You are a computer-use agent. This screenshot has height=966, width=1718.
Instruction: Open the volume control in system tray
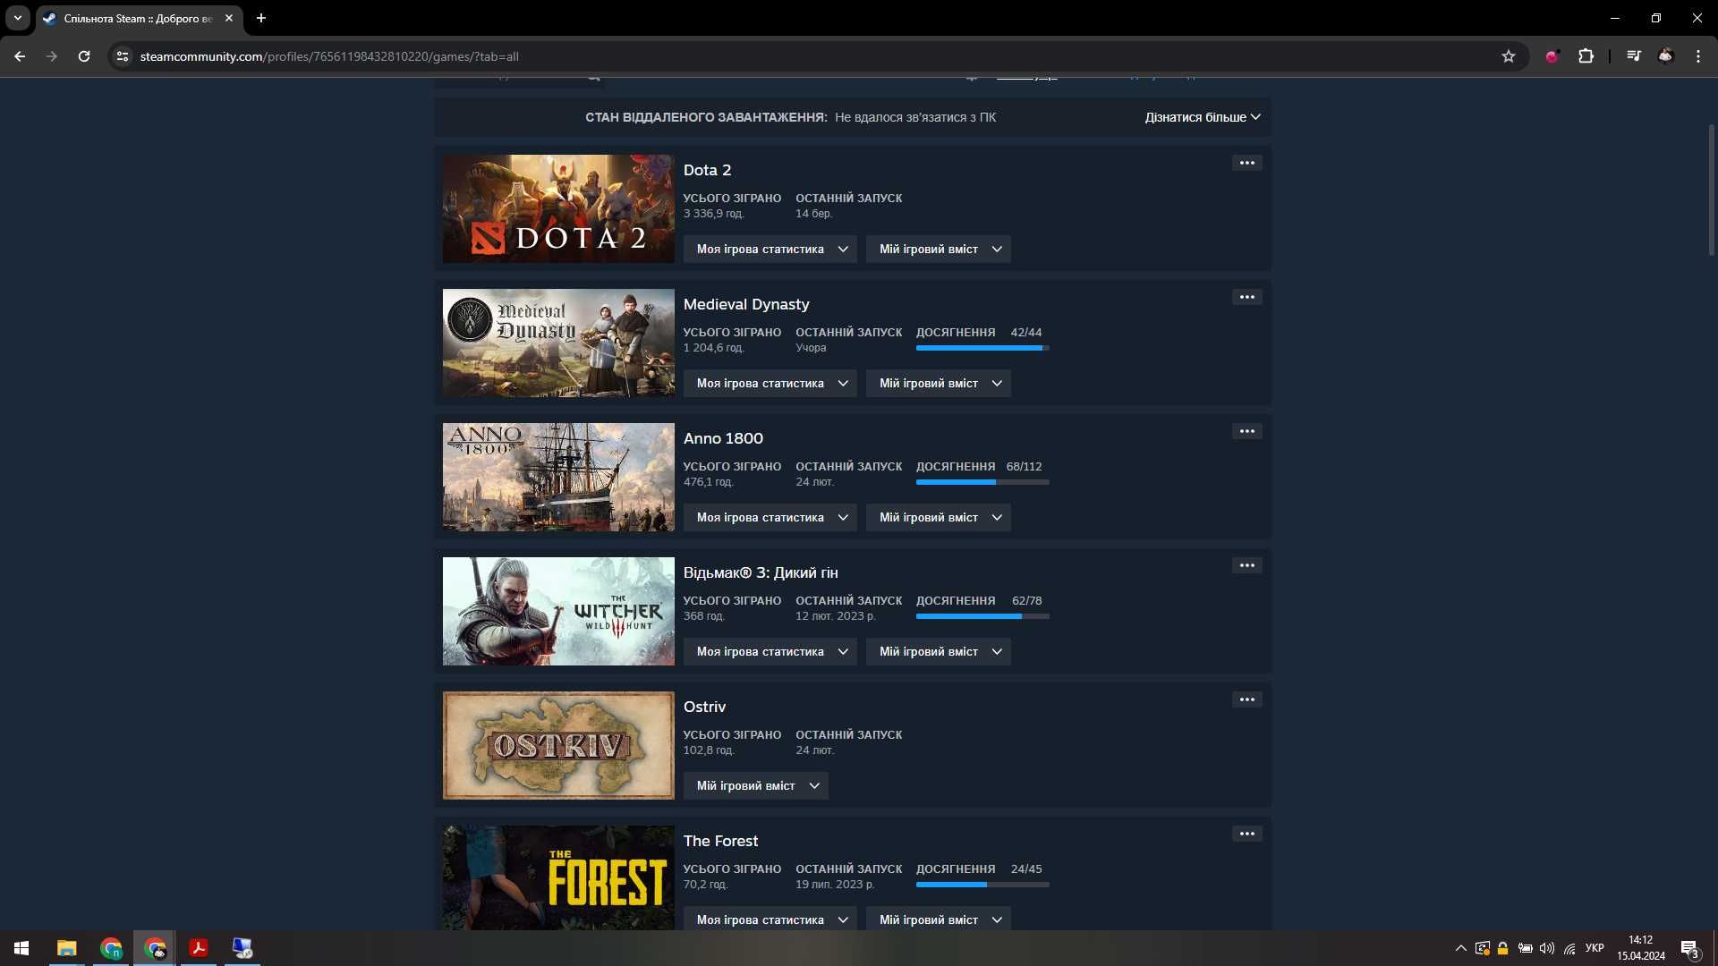(x=1547, y=948)
